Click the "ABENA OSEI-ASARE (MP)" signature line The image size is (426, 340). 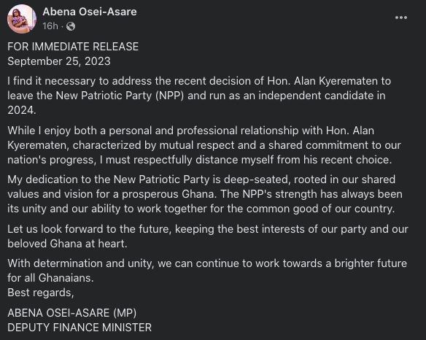[72, 313]
